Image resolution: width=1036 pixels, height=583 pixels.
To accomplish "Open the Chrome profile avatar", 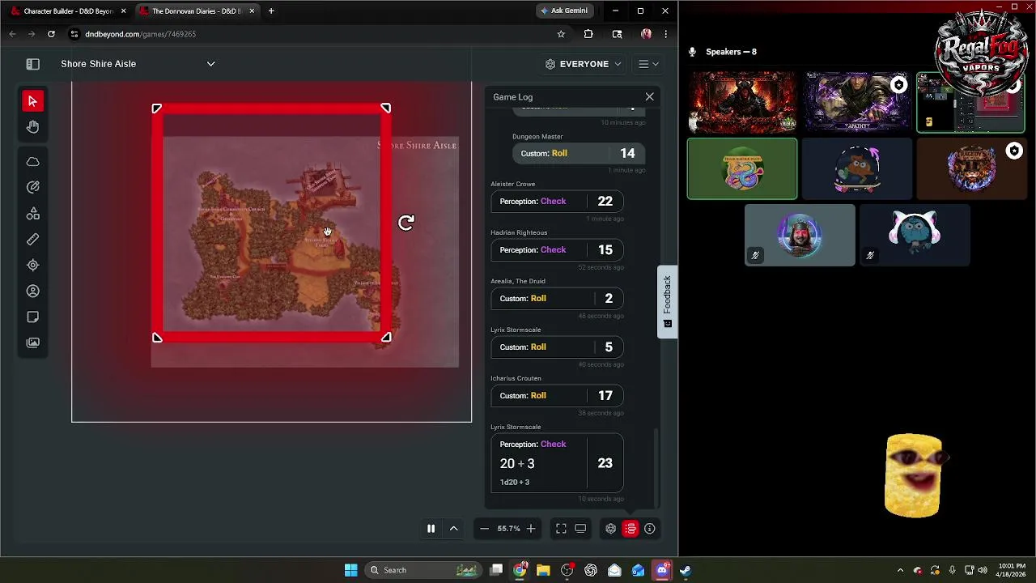I will tap(646, 34).
